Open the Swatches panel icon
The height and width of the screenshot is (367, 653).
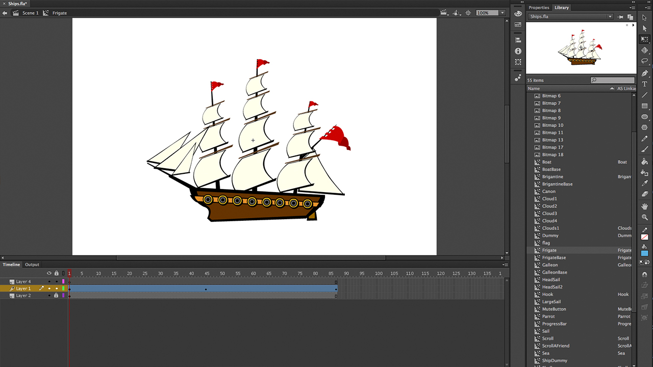518,24
